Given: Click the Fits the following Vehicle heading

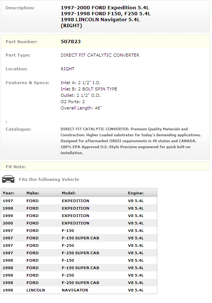Looking at the screenshot, I should pos(49,179).
